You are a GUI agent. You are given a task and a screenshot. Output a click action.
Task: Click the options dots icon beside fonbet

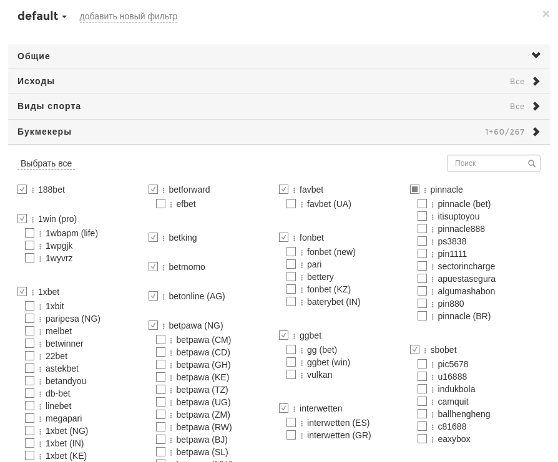click(295, 238)
